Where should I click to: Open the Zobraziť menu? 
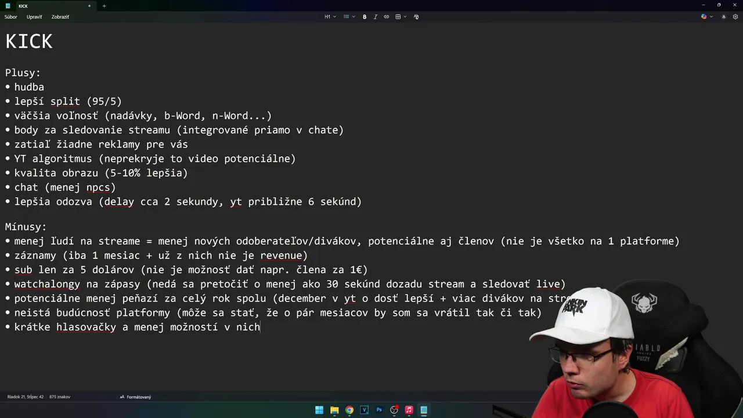coord(60,17)
